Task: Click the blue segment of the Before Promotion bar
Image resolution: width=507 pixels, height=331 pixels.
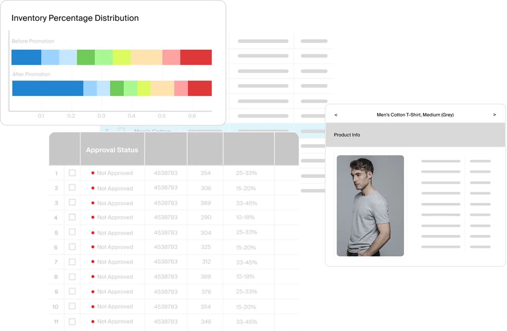Action: click(x=26, y=57)
